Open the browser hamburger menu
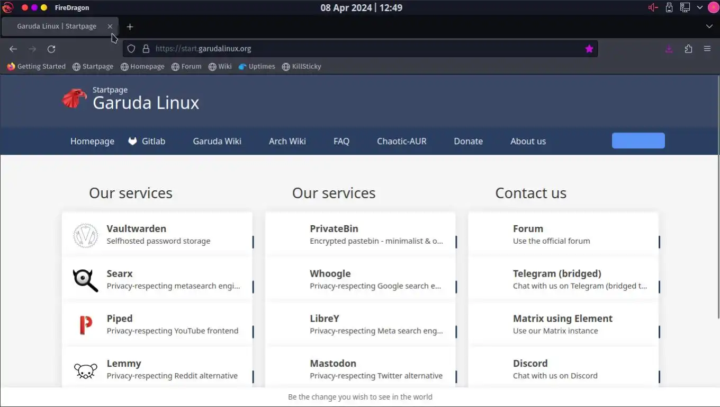The image size is (720, 407). pyautogui.click(x=707, y=49)
